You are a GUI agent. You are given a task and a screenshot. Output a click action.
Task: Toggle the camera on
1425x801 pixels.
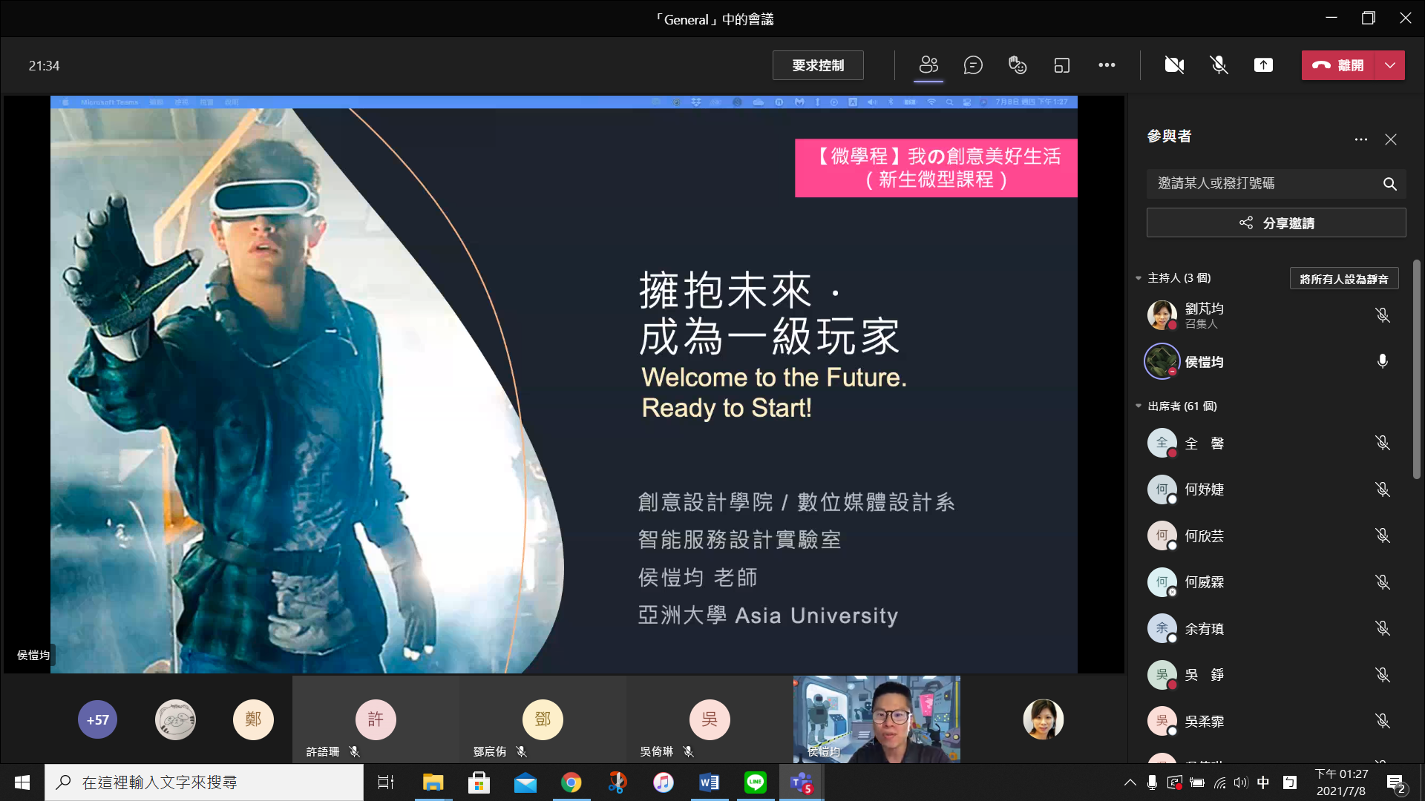click(1174, 65)
